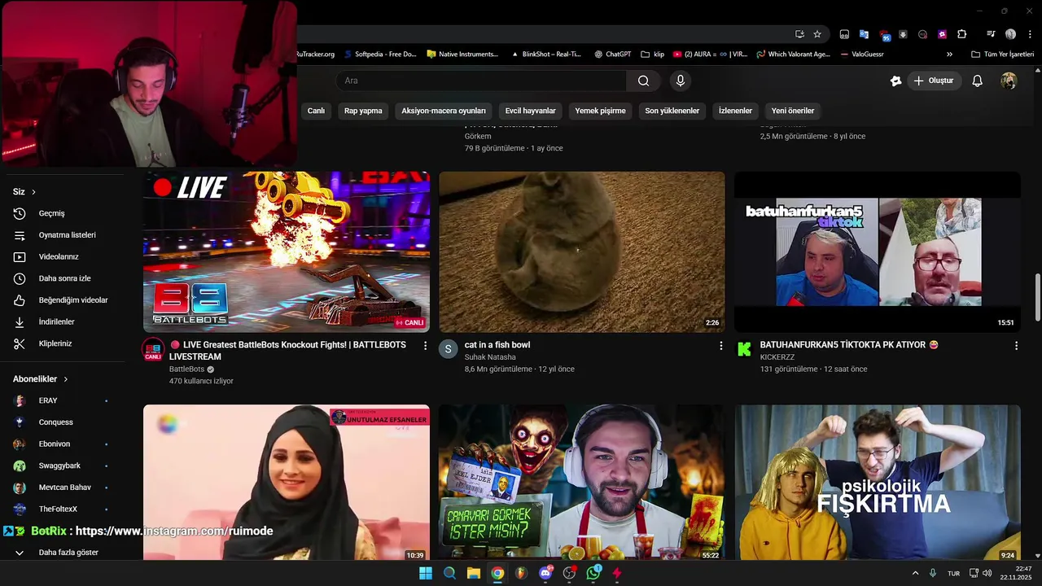This screenshot has width=1042, height=586.
Task: Select the Son yüklenenler filter chip
Action: (x=672, y=111)
